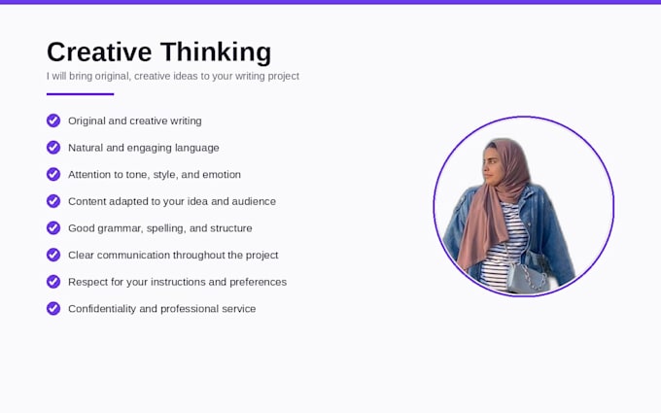Click checkmark beside Attention to tone, style, emotion
Screen dimensions: 661x413
point(53,174)
